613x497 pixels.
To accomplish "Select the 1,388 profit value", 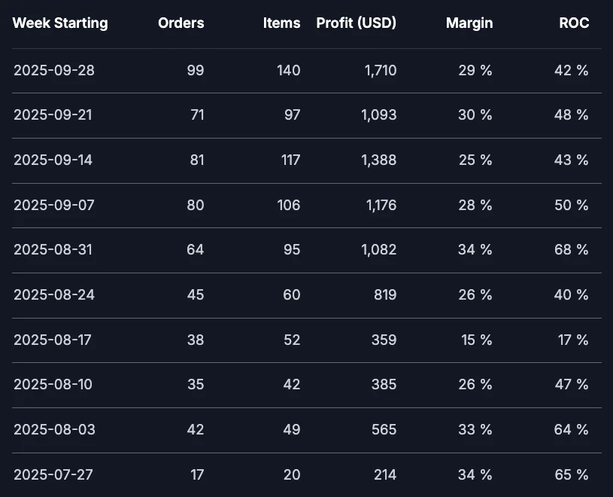I will (378, 160).
